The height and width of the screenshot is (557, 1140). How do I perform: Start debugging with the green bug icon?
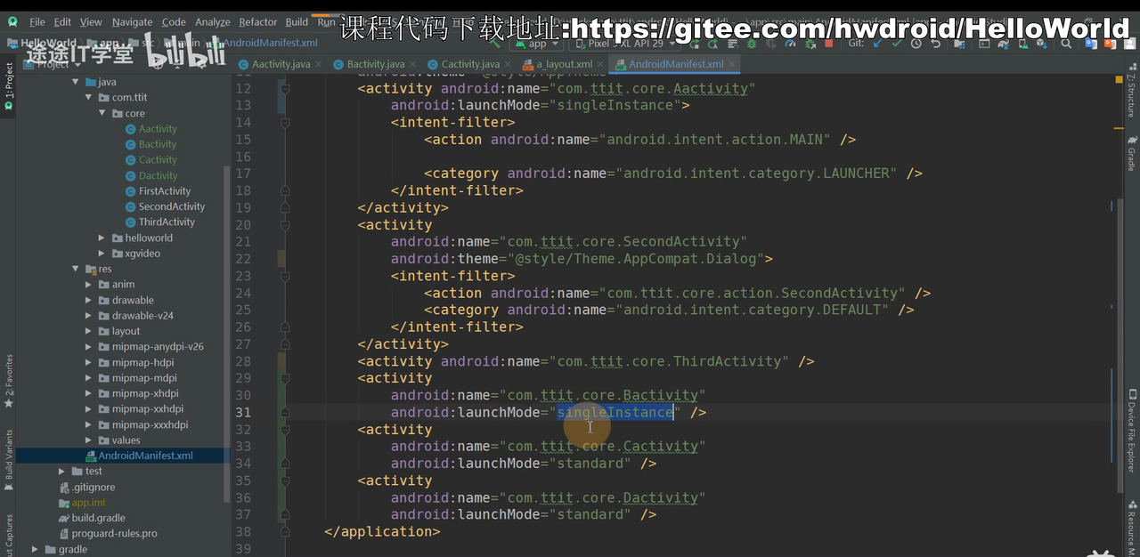click(752, 43)
